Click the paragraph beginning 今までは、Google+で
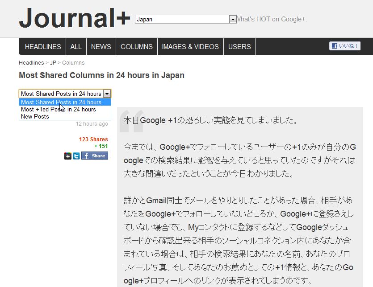The height and width of the screenshot is (287, 373). coord(239,160)
